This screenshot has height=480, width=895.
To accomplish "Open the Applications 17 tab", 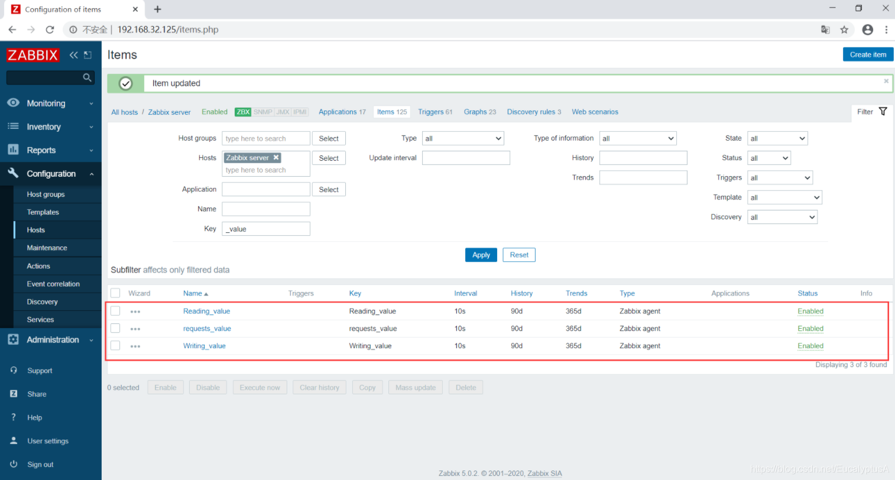I will coord(342,112).
